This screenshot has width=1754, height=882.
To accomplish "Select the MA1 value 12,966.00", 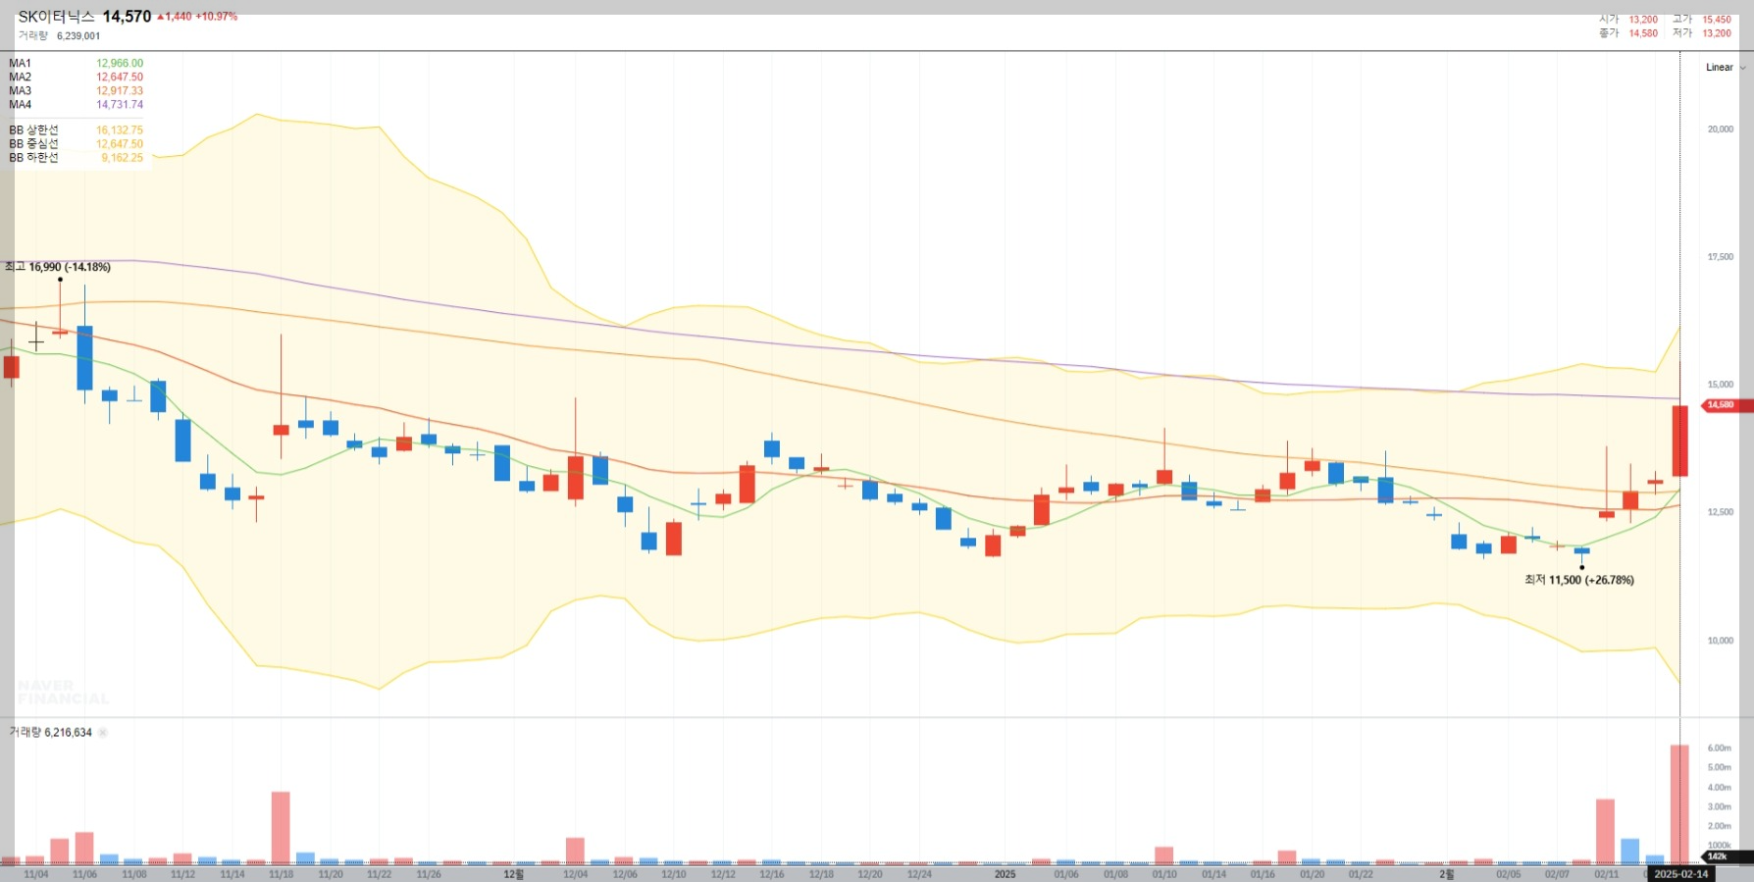I will (120, 64).
